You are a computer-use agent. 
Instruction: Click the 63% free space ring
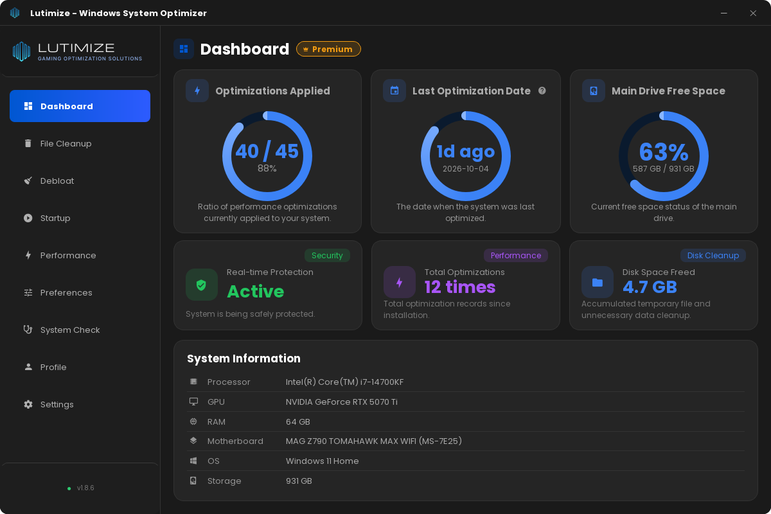click(x=664, y=156)
